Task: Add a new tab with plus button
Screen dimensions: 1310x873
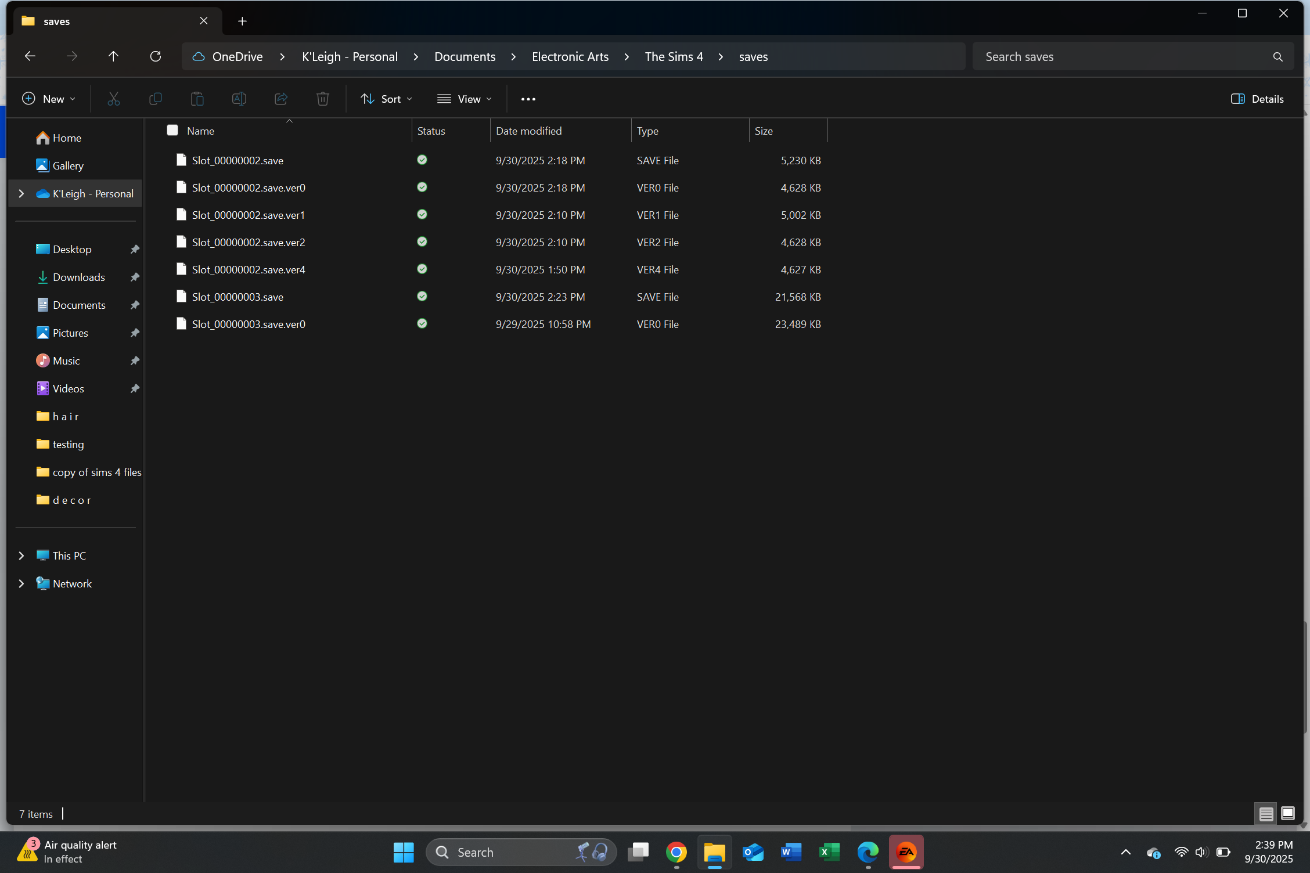Action: click(x=242, y=21)
